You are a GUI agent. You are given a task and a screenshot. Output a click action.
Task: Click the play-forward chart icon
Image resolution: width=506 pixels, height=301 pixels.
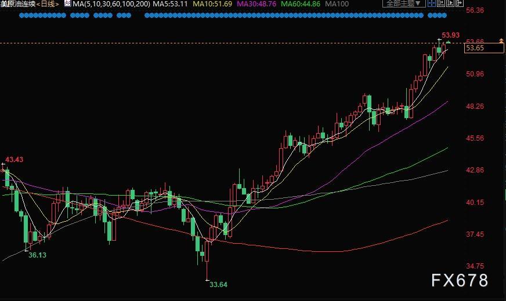point(450,3)
